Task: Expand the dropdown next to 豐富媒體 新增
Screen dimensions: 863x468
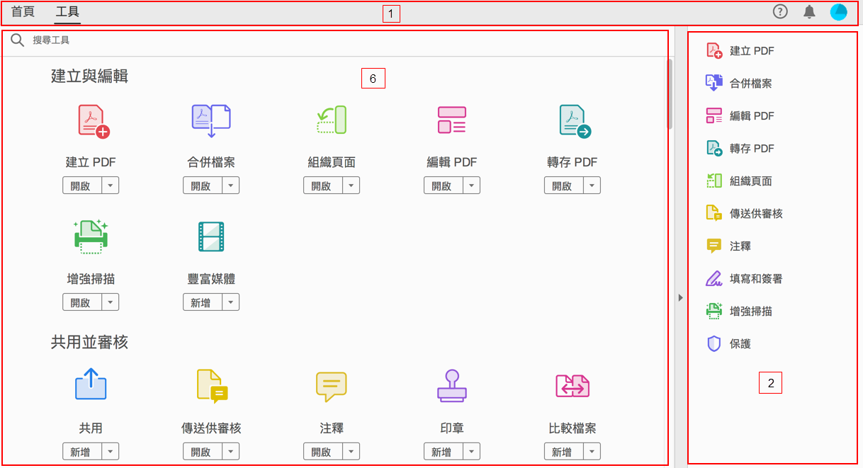Action: click(x=230, y=302)
